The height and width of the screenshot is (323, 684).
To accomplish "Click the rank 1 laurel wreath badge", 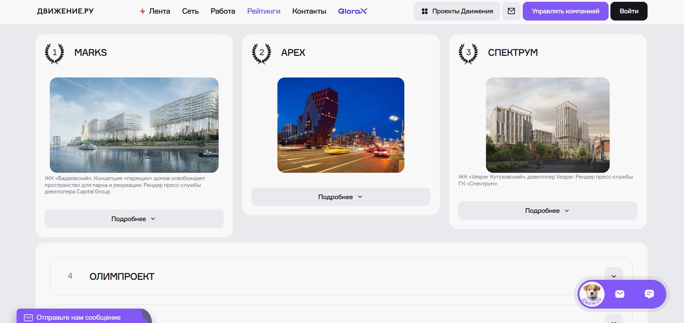I will click(x=54, y=54).
